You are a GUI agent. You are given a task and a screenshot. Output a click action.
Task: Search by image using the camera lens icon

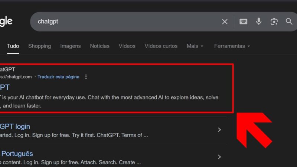(x=274, y=22)
